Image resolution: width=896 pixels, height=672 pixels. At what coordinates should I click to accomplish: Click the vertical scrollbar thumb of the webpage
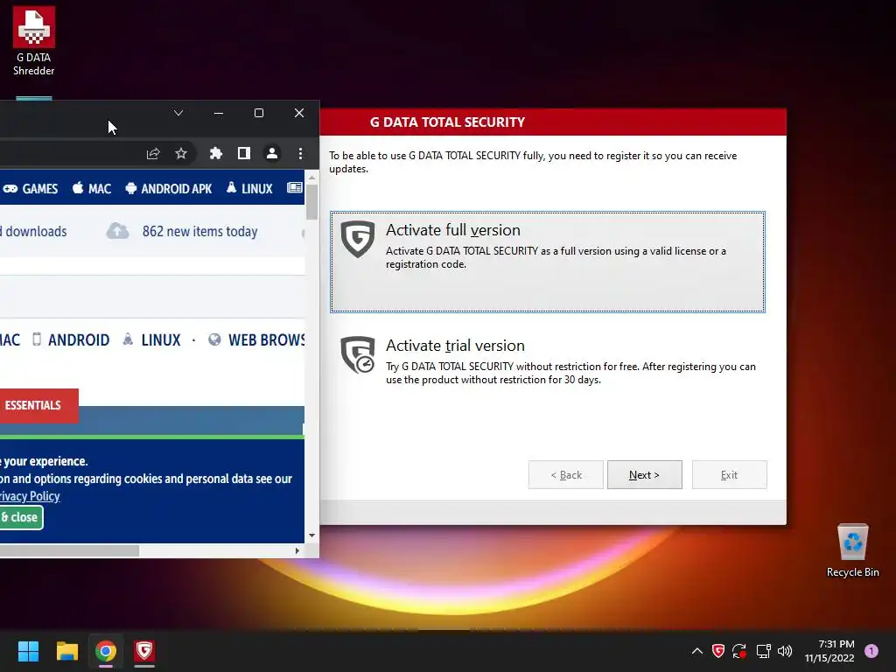coord(312,202)
